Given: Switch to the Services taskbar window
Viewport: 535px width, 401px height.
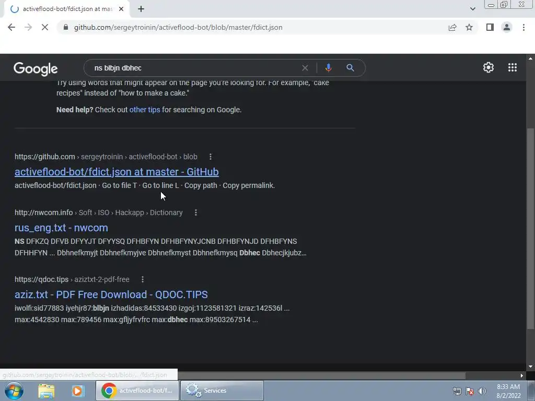Looking at the screenshot, I should coord(222,391).
